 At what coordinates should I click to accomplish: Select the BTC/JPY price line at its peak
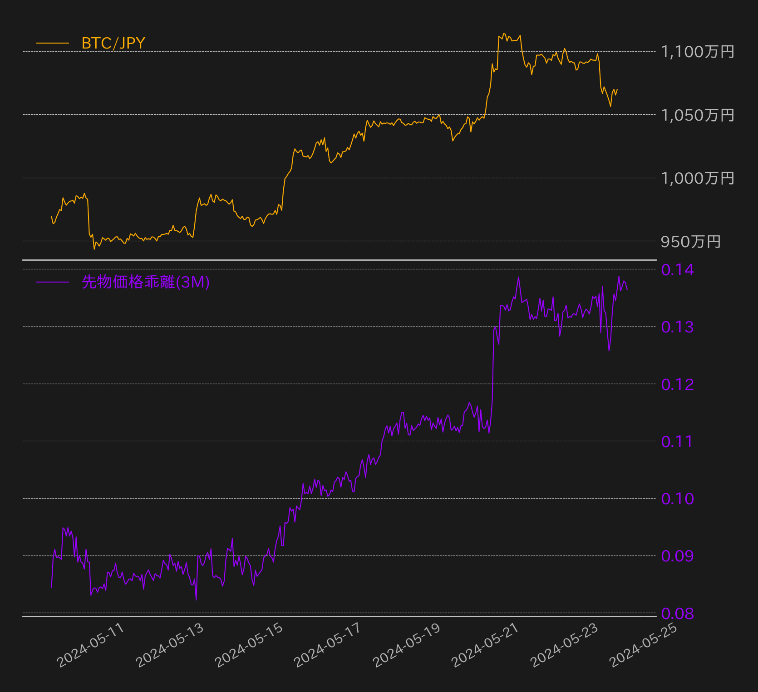504,34
